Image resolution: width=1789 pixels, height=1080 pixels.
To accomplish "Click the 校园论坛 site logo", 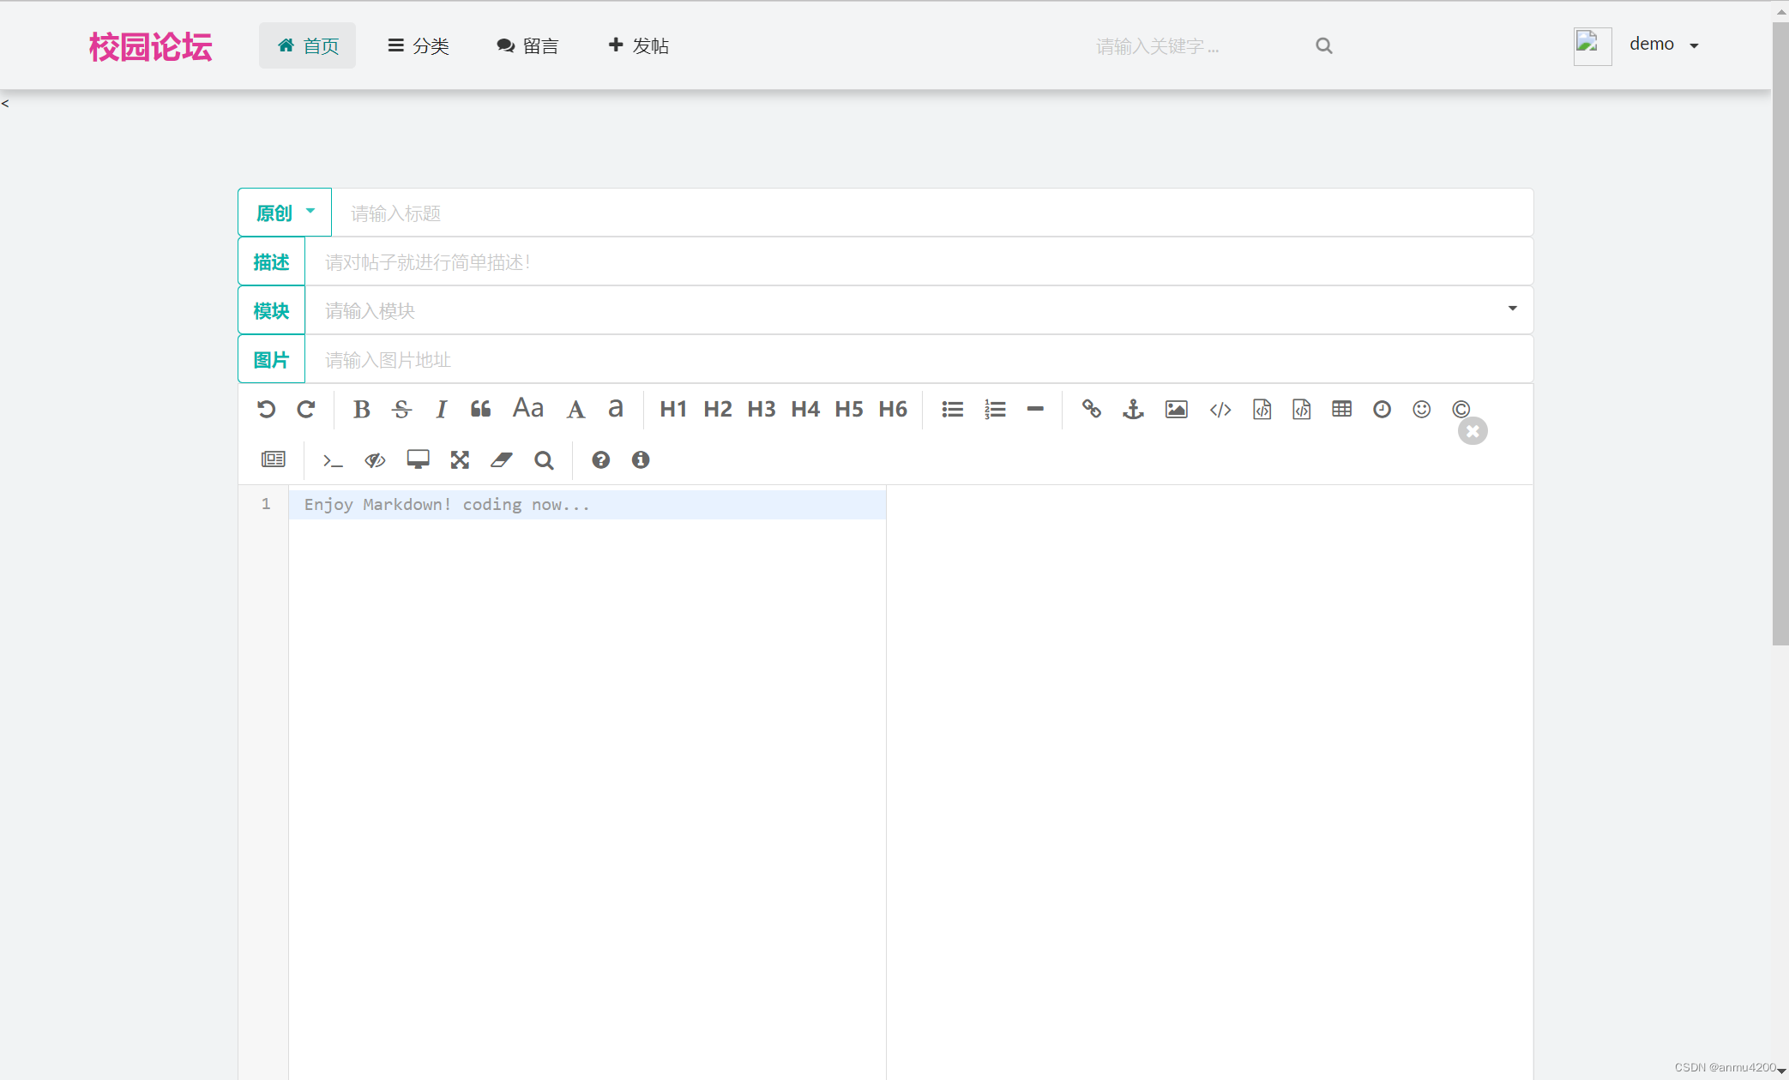I will tap(151, 46).
